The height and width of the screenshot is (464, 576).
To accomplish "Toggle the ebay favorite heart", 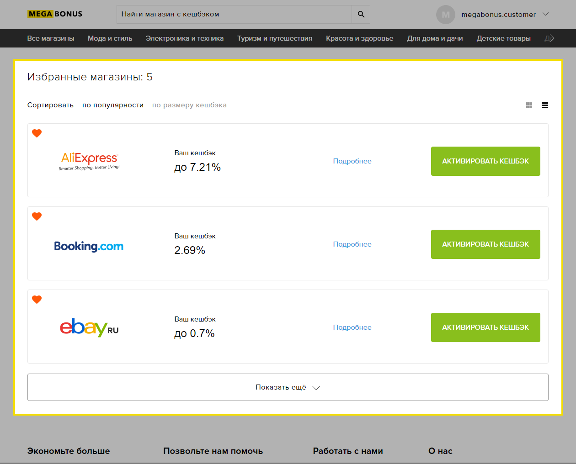I will point(37,300).
